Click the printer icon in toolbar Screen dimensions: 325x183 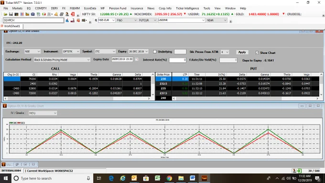62,14
